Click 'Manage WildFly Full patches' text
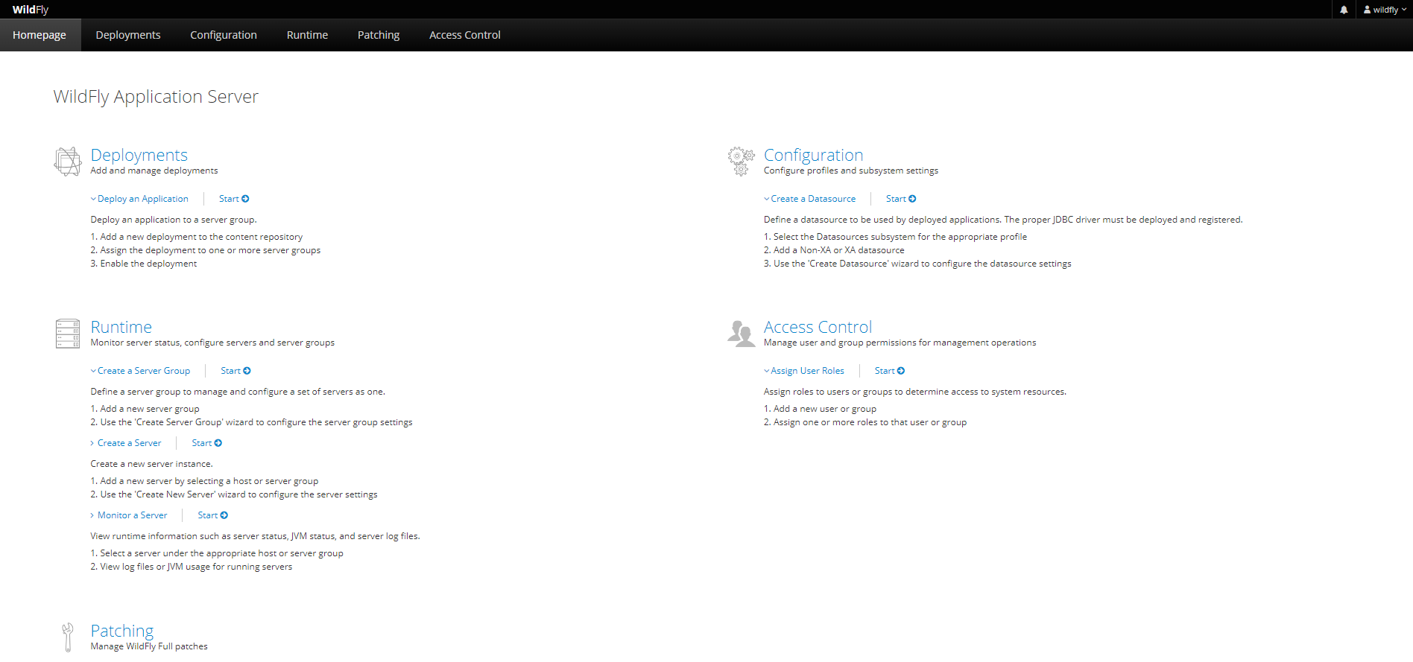The width and height of the screenshot is (1413, 662). pos(149,646)
